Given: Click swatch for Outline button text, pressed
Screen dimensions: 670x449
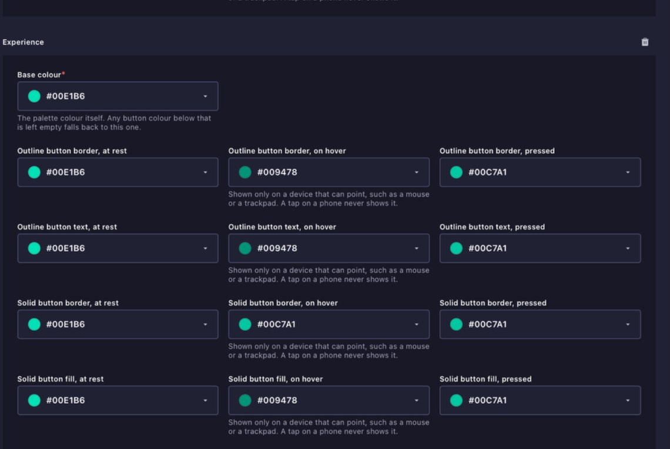Looking at the screenshot, I should pyautogui.click(x=456, y=248).
